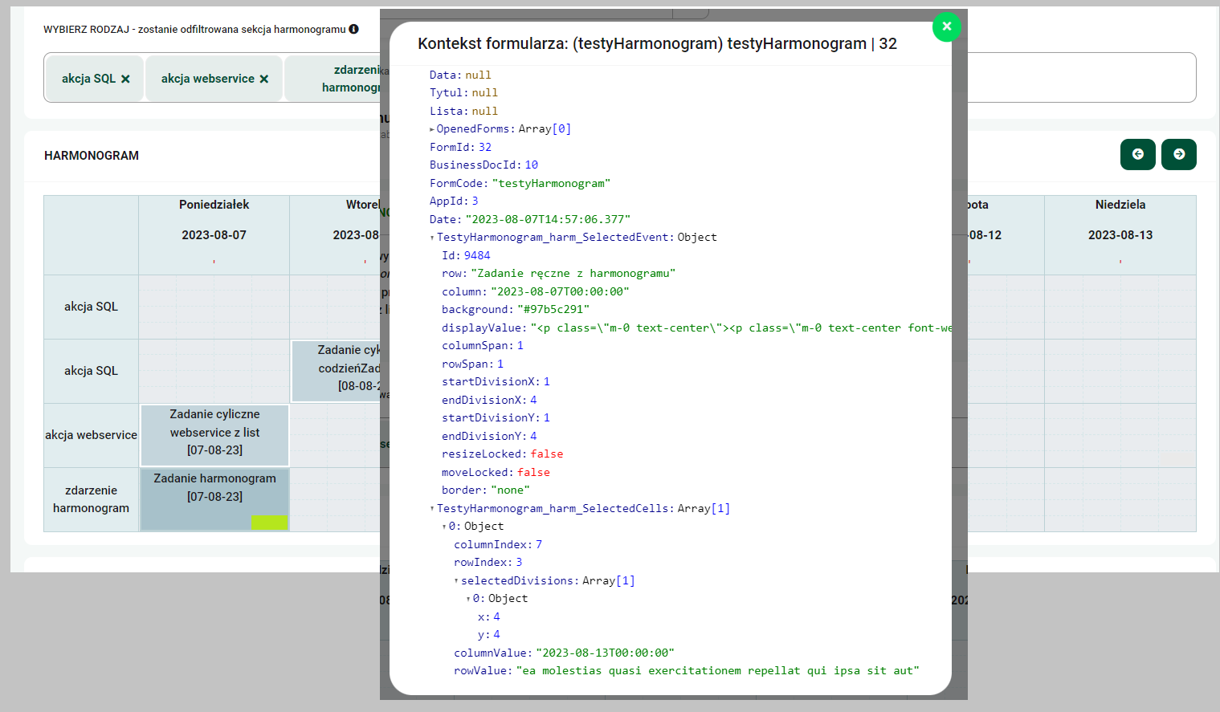Go to previous week with left arrow
Image resolution: width=1220 pixels, height=712 pixels.
[1137, 154]
